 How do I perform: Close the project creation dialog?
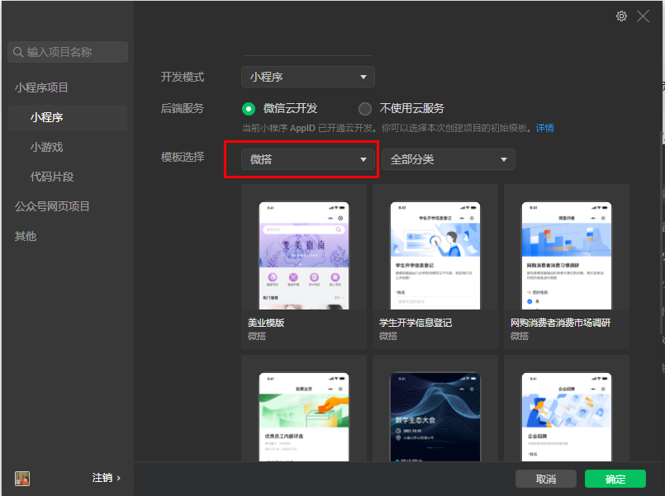643,17
